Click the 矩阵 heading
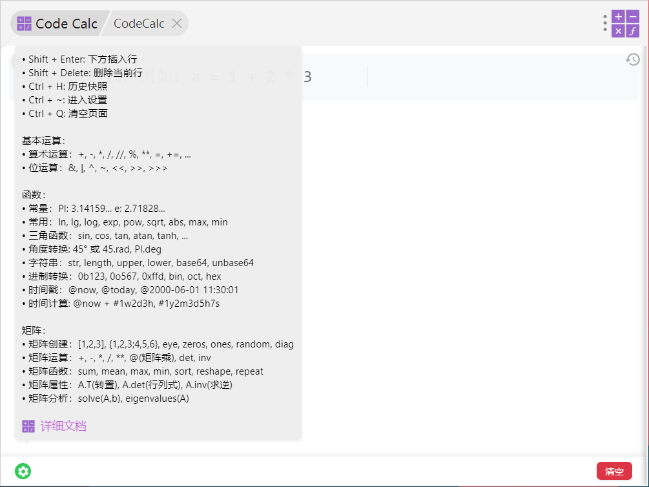 coord(34,331)
